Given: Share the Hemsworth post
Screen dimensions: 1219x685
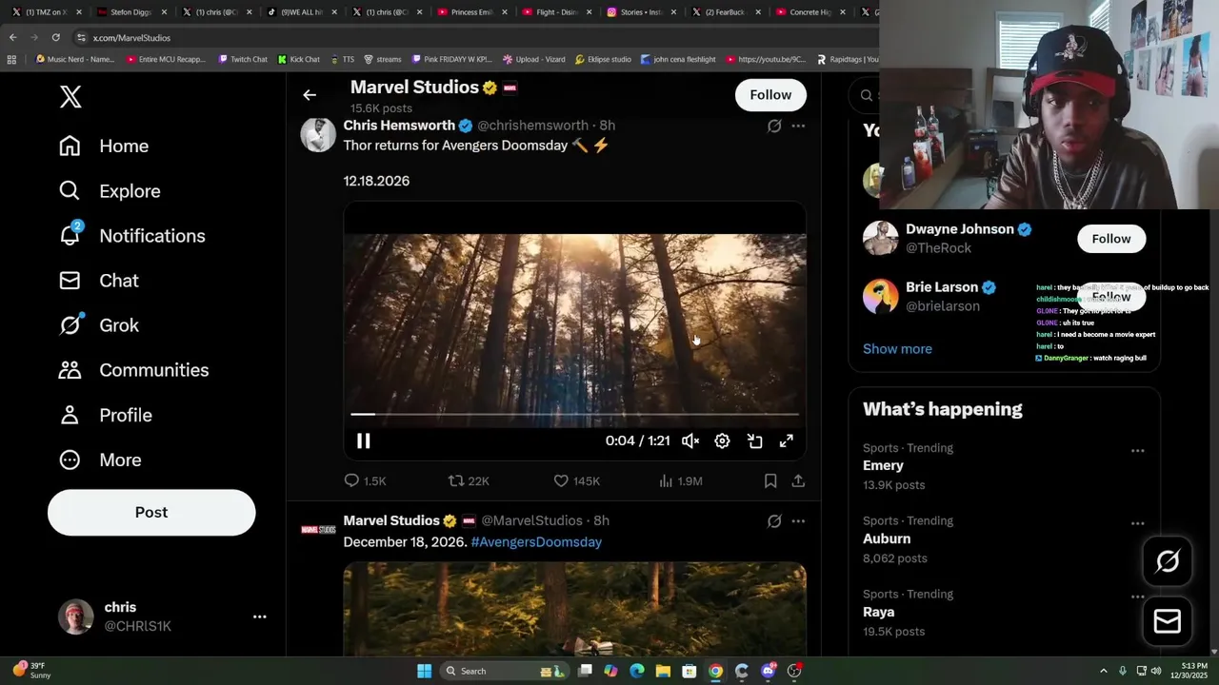Looking at the screenshot, I should click(x=798, y=480).
